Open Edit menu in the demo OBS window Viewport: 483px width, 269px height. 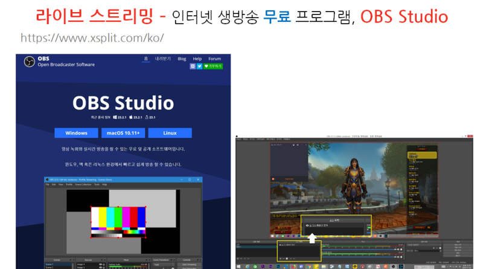(x=54, y=184)
